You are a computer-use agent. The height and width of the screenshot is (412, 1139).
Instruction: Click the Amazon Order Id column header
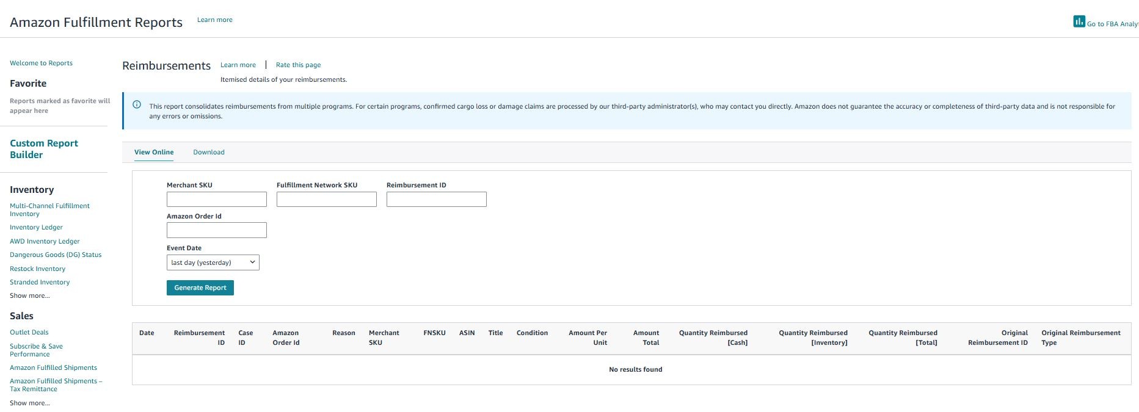click(286, 338)
